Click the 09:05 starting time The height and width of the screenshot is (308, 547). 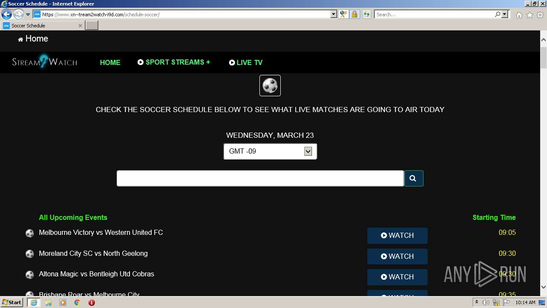(x=507, y=232)
